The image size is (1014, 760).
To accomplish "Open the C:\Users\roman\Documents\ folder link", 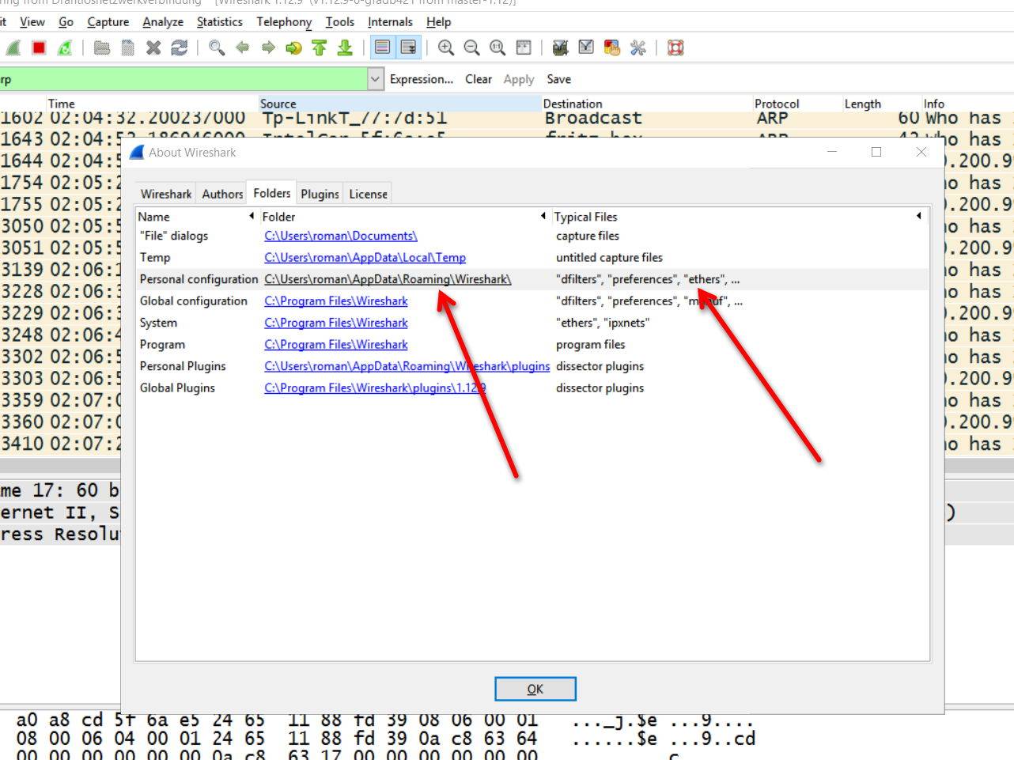I will click(x=341, y=236).
